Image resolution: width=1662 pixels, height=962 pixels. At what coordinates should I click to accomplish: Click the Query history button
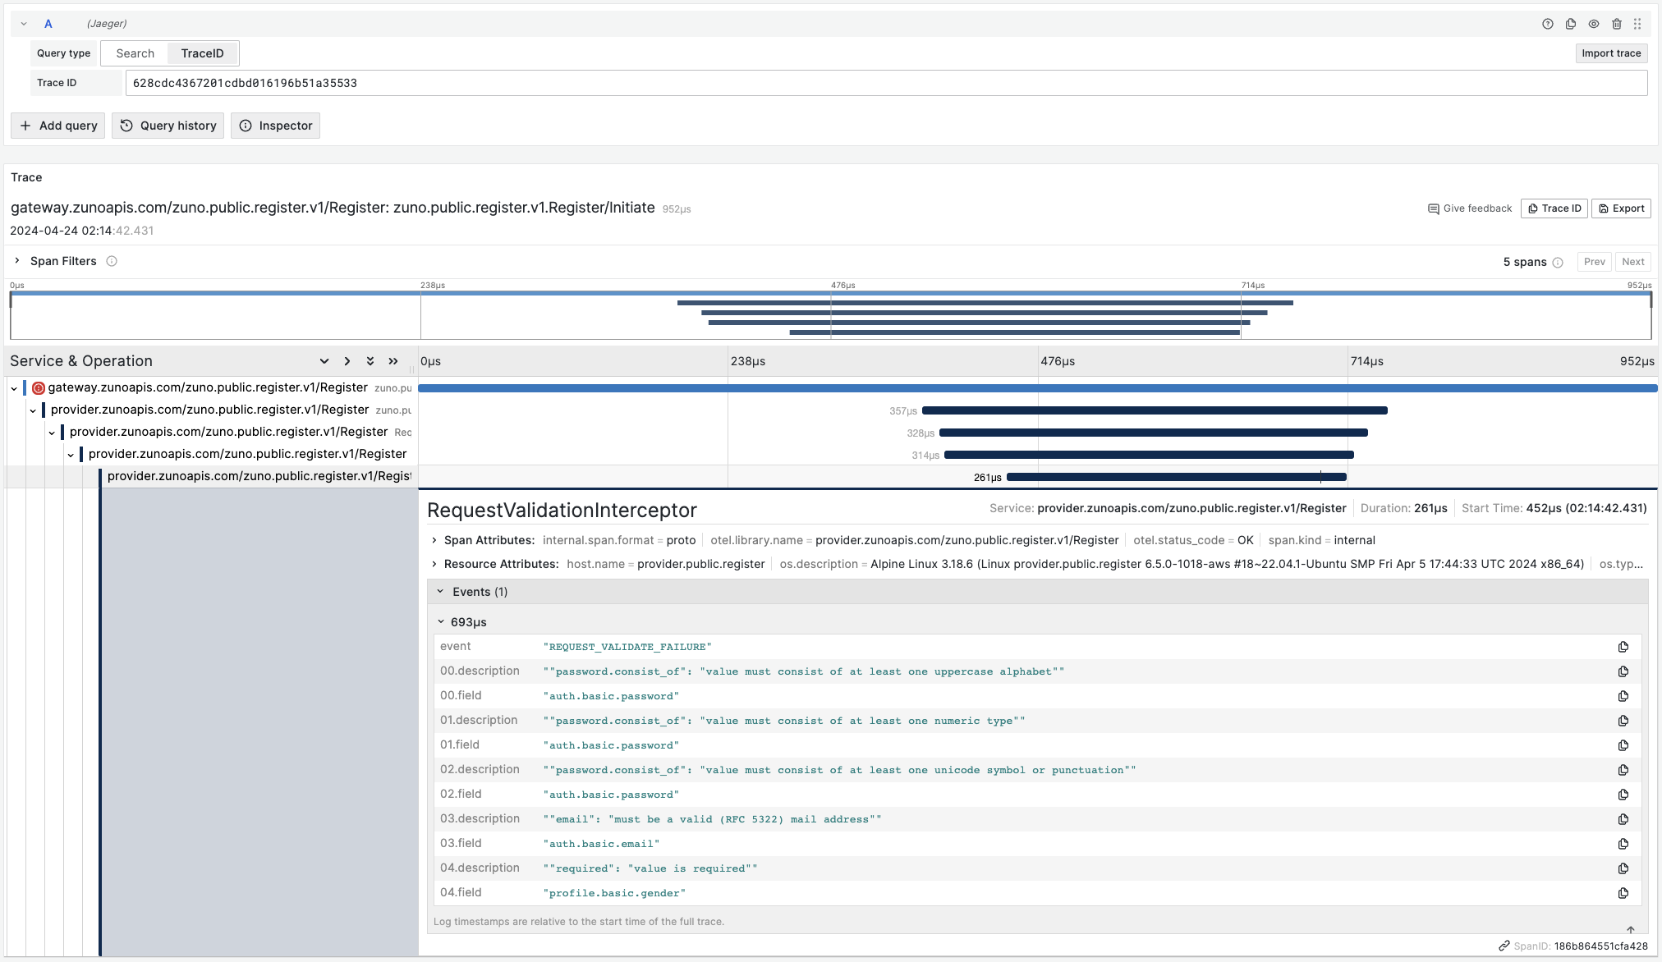168,125
